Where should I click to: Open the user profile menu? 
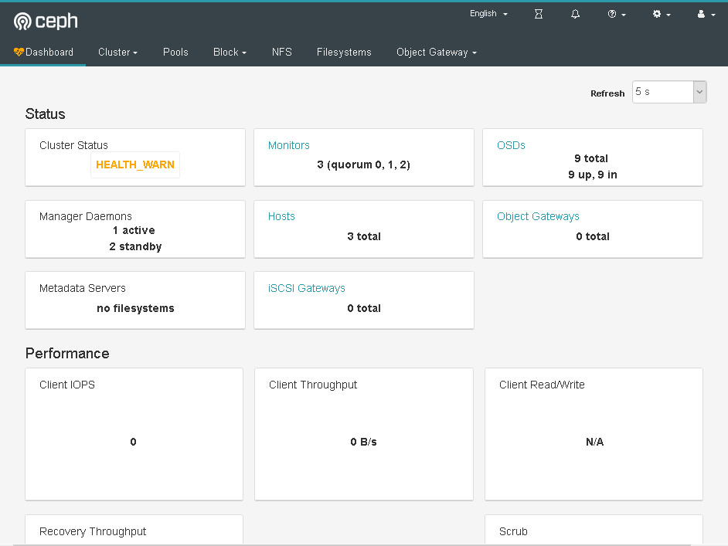click(706, 15)
